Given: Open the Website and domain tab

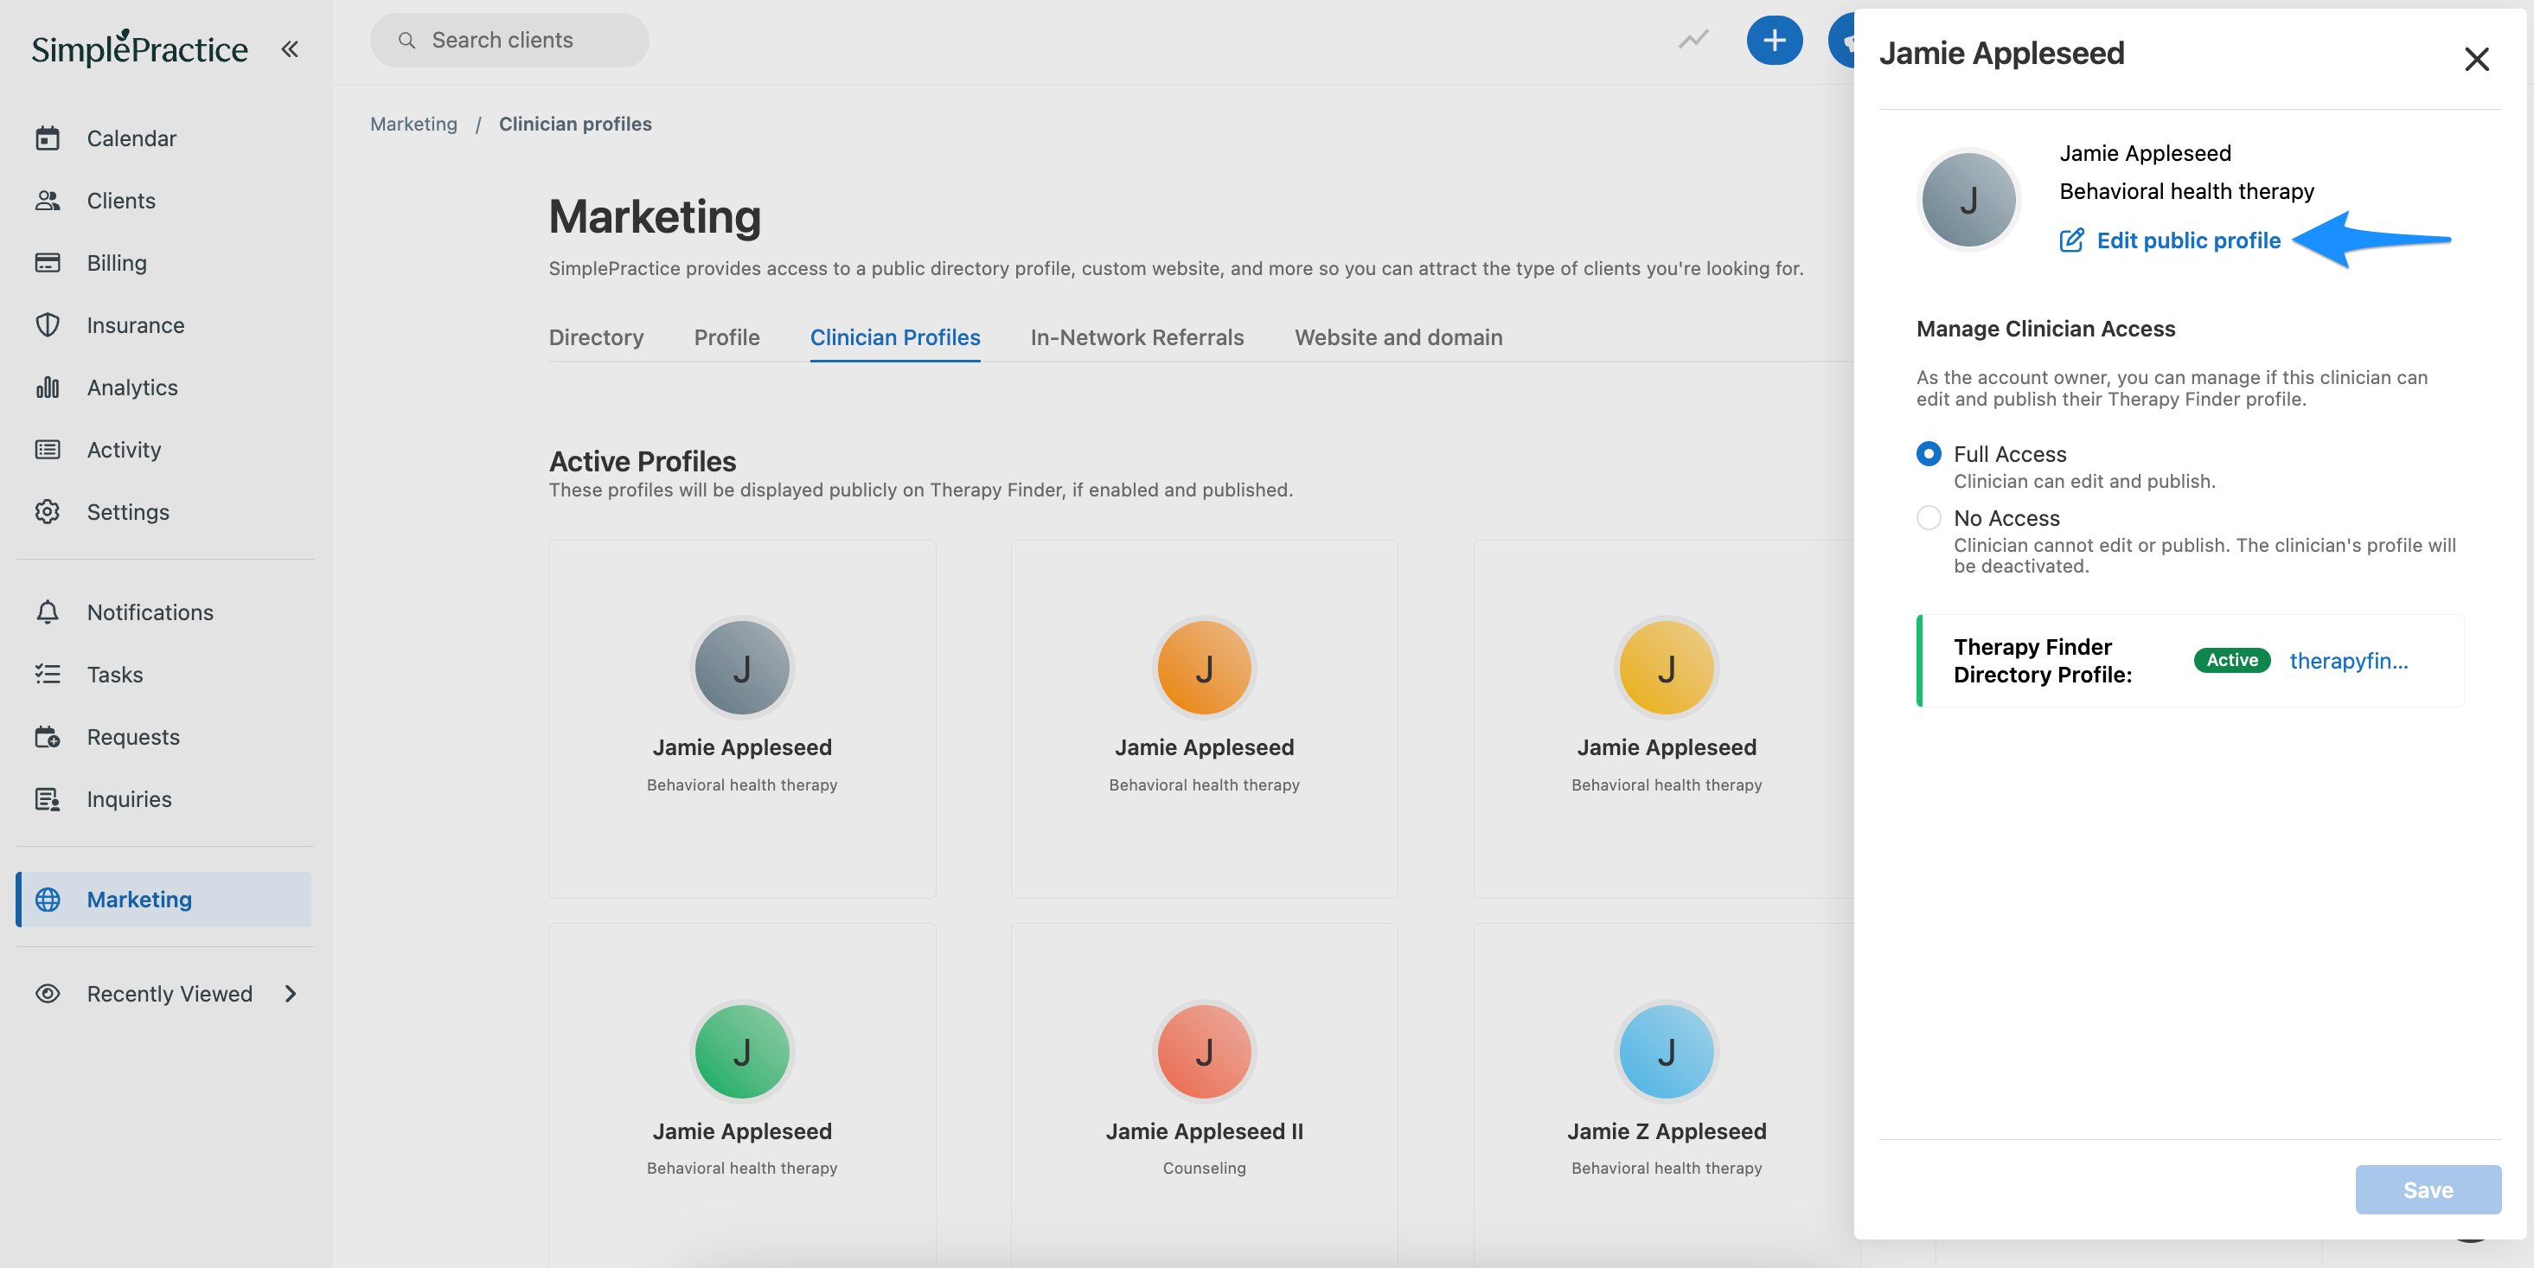Looking at the screenshot, I should pos(1398,337).
